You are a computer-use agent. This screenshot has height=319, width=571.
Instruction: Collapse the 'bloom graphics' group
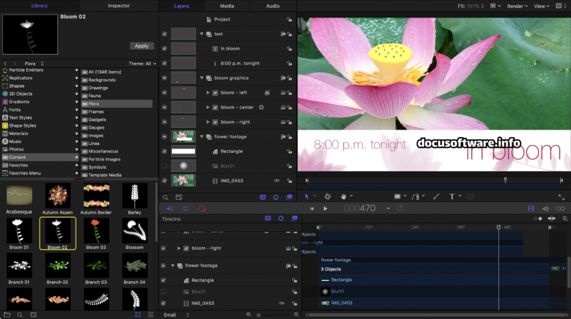click(x=202, y=78)
